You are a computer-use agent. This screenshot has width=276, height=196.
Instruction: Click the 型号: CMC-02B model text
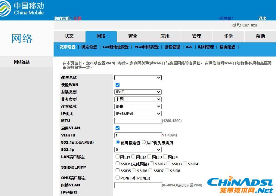click(245, 25)
